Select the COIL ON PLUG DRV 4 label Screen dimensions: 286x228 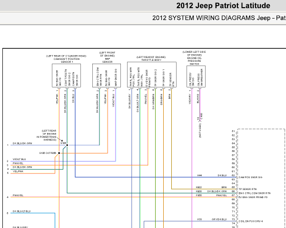(251, 221)
